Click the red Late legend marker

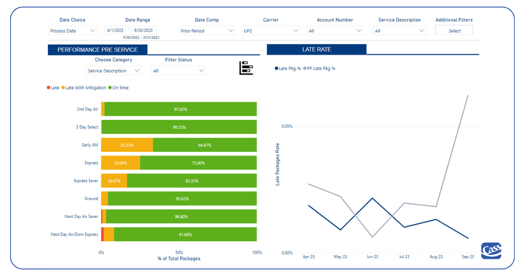click(x=48, y=88)
